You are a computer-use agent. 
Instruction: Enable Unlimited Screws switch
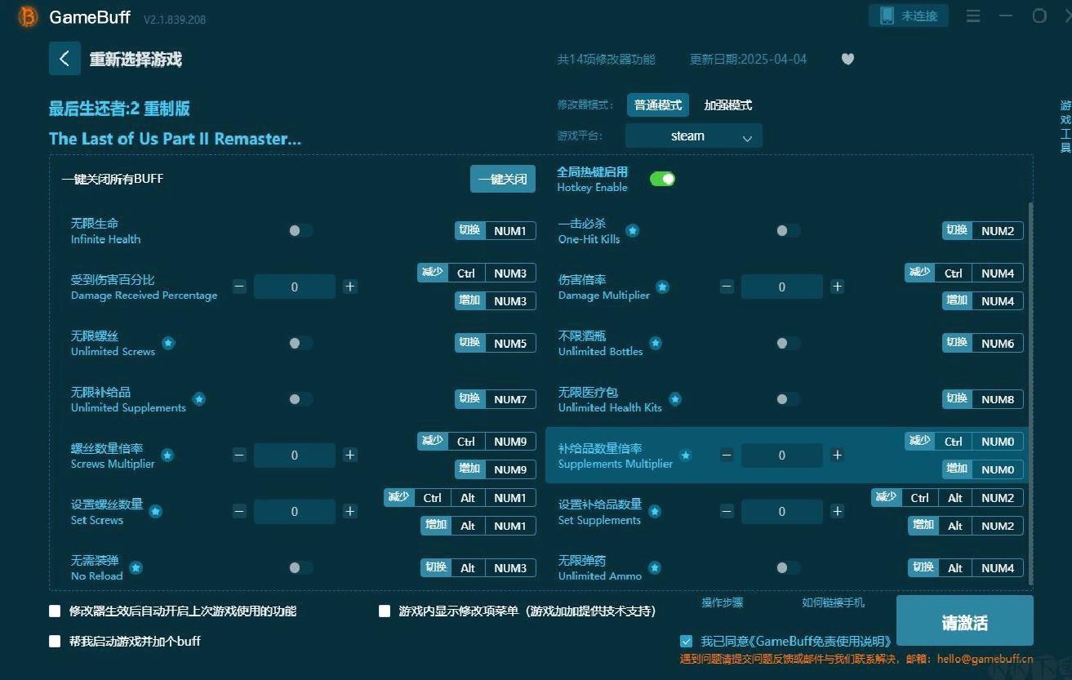pyautogui.click(x=300, y=344)
